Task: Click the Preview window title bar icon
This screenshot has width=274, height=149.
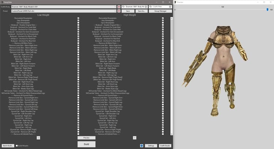Action: coord(175,2)
